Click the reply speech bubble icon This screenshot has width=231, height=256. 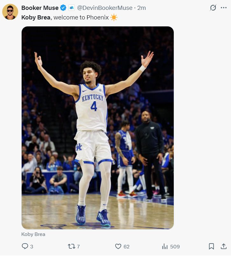(25, 246)
